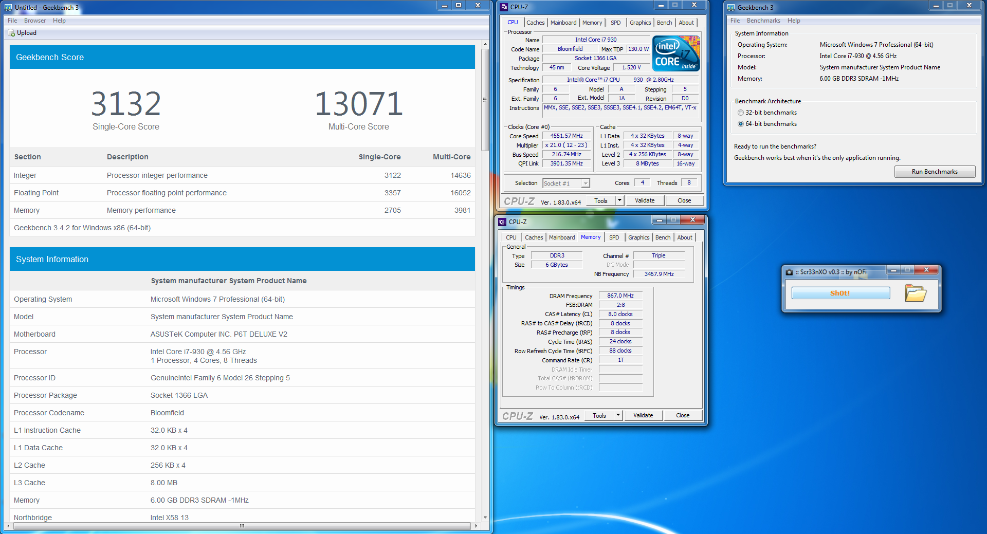This screenshot has height=534, width=987.
Task: Click CPU-Z app icon in top window title bar
Action: (504, 7)
